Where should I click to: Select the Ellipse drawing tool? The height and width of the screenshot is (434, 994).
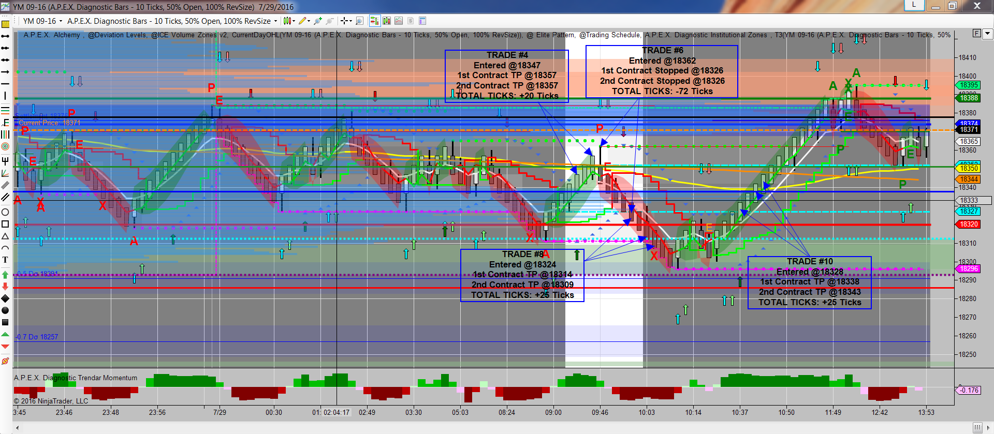tap(5, 212)
